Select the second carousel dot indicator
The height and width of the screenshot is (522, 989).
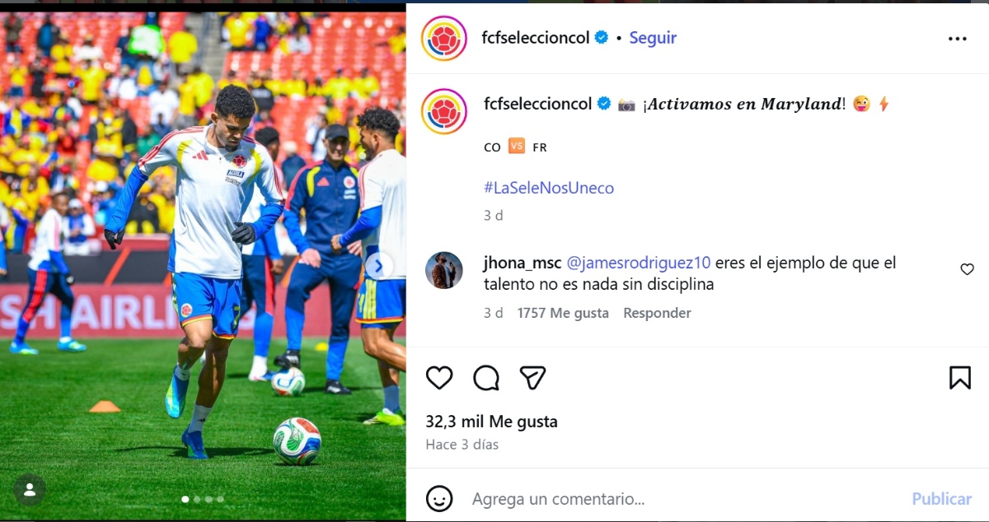click(x=196, y=499)
